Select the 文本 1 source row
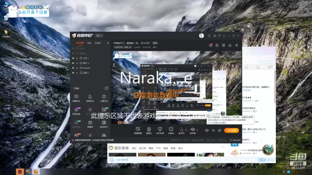Image resolution: width=312 pixels, height=175 pixels. pos(90,58)
